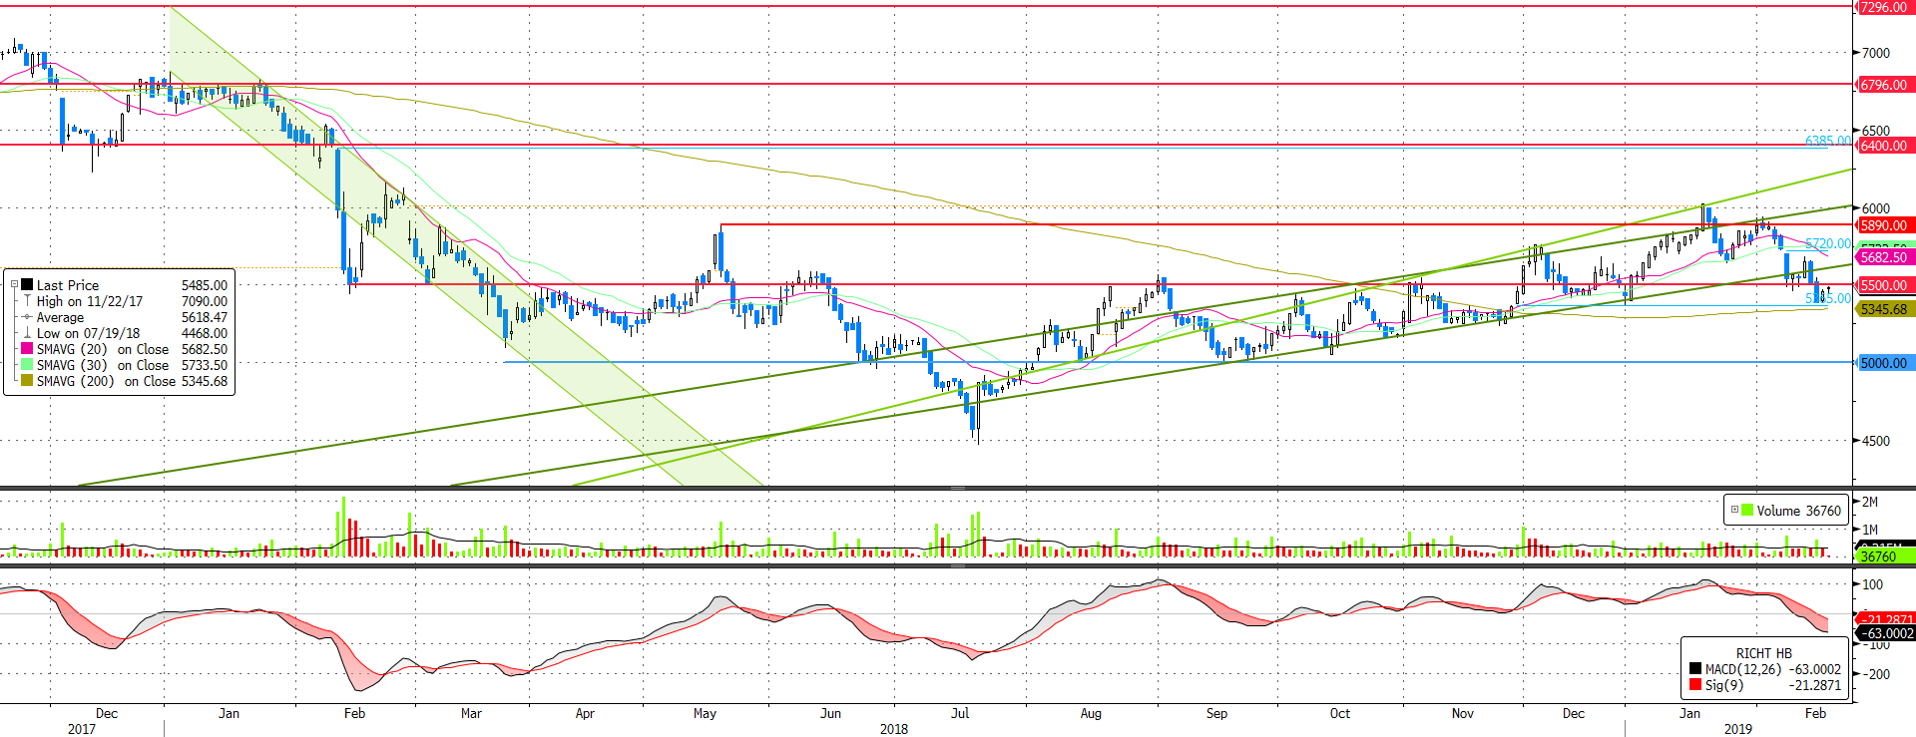Click the 'Last Price' legend label
This screenshot has height=737, width=1916.
pyautogui.click(x=68, y=285)
